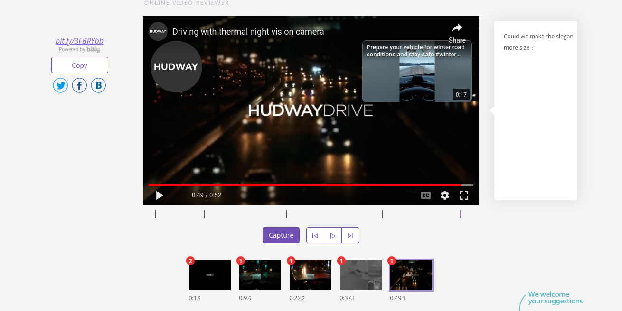Share the review on Facebook
The height and width of the screenshot is (311, 622).
point(79,85)
